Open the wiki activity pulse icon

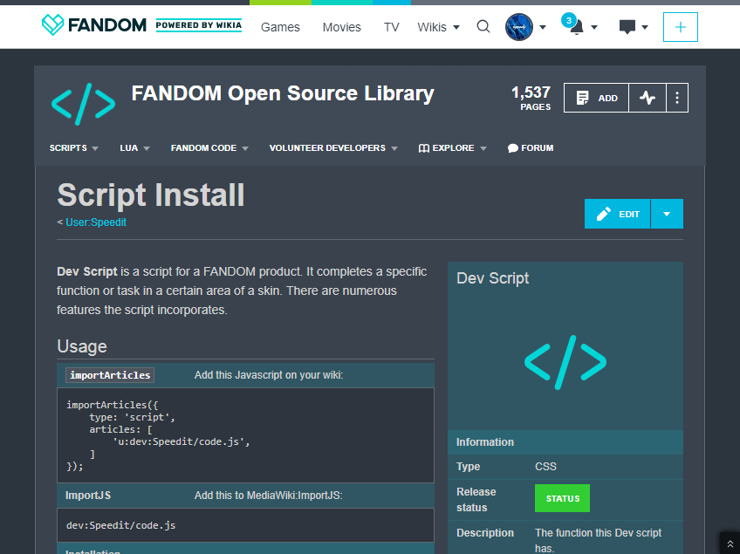[647, 98]
